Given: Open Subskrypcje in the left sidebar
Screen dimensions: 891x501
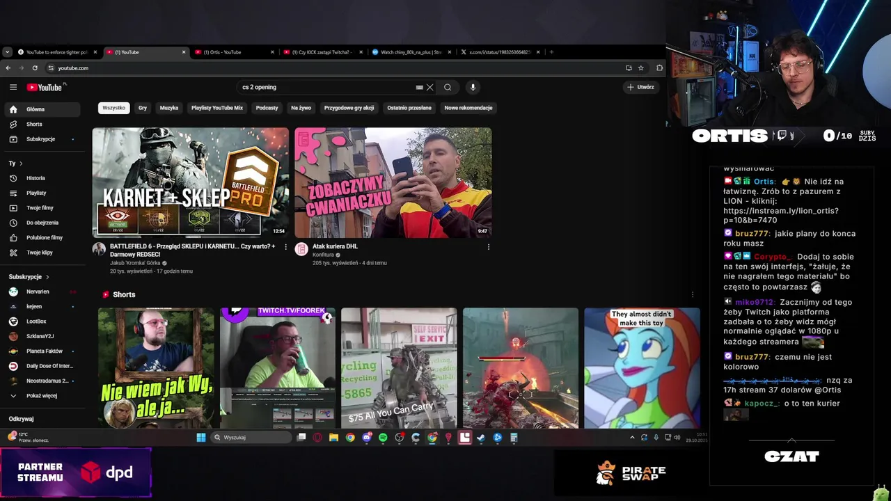Looking at the screenshot, I should tap(42, 139).
